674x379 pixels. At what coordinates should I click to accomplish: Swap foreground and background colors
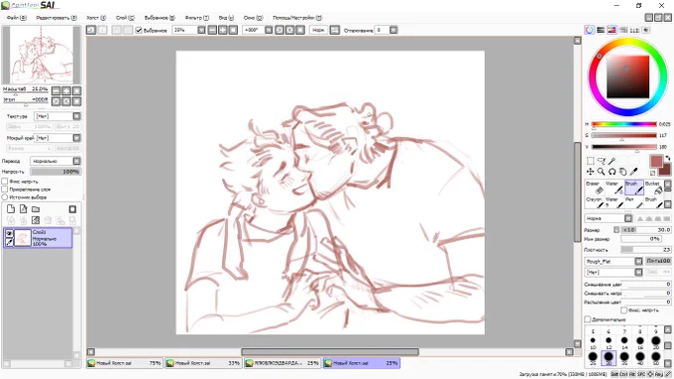point(667,159)
